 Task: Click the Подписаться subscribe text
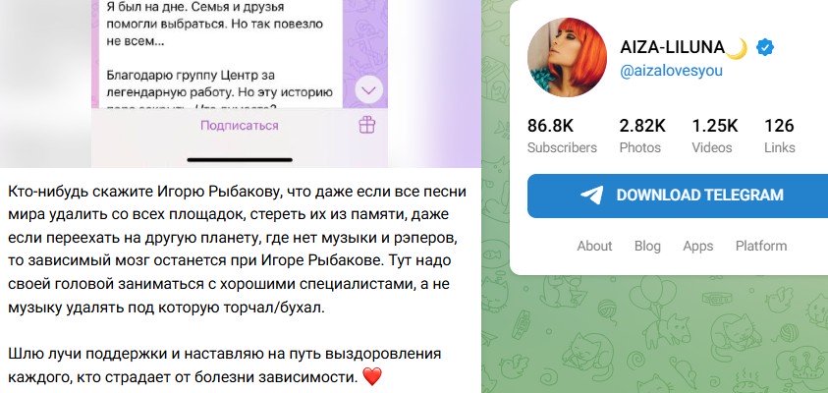[x=240, y=126]
